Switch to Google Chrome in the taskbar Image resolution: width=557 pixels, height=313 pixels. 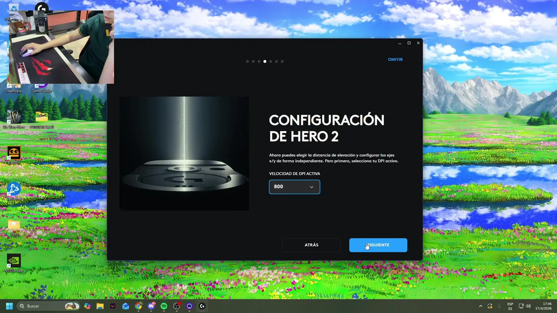(x=138, y=306)
